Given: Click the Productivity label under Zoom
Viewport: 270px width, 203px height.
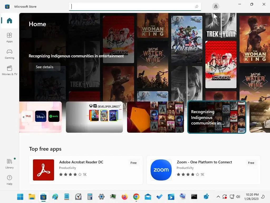Looking at the screenshot, I should click(185, 168).
